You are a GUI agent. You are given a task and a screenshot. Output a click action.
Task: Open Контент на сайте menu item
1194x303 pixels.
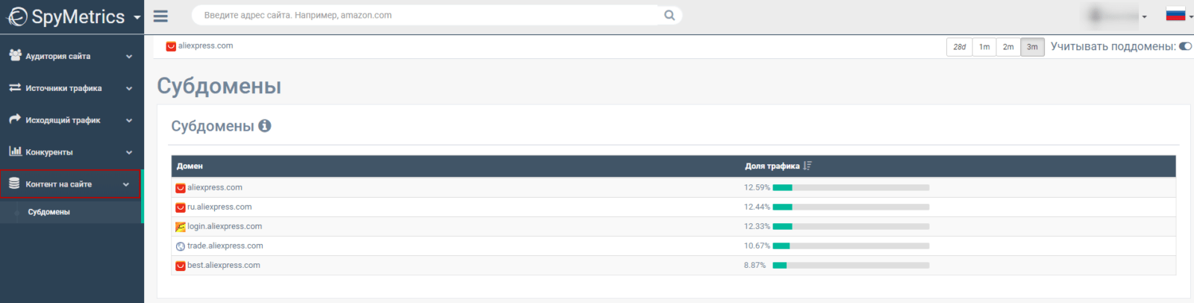(x=70, y=184)
